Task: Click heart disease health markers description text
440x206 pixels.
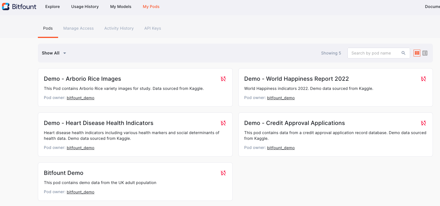Action: coord(132,136)
